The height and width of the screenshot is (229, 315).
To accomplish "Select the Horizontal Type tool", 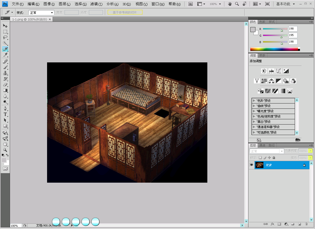I will point(5,114).
